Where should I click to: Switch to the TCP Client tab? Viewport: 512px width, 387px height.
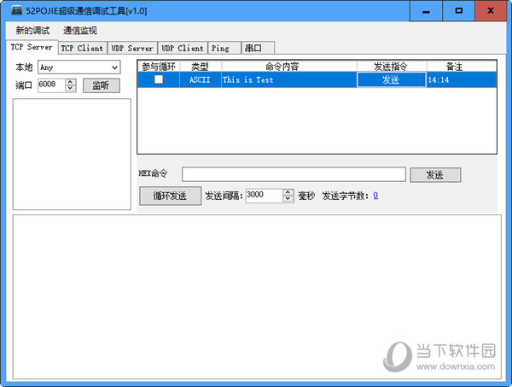(x=82, y=48)
